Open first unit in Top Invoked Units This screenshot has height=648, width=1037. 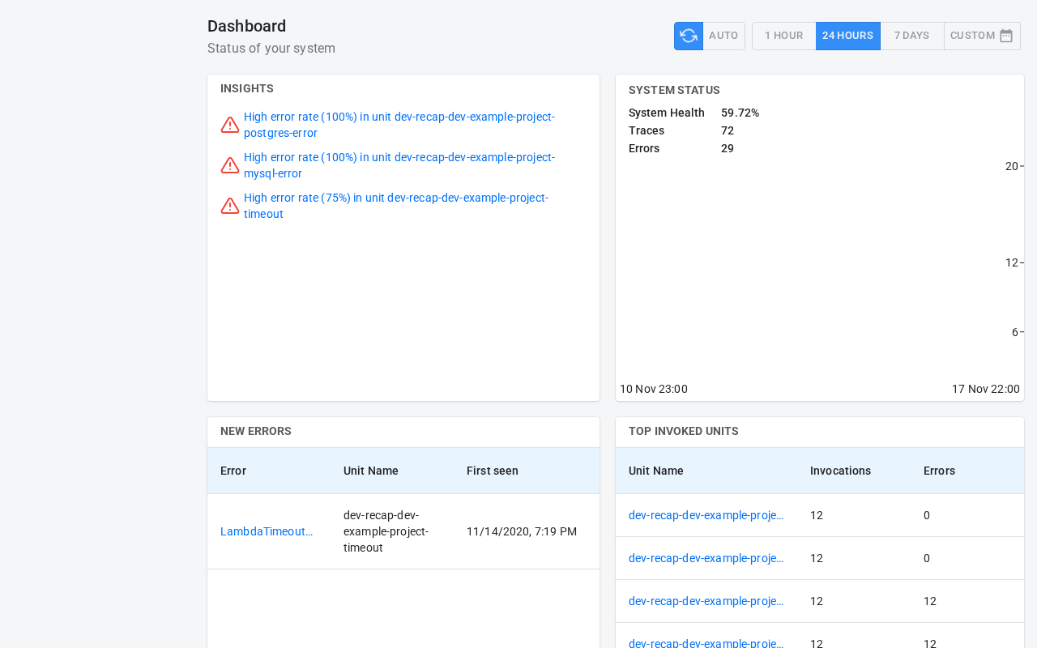[706, 515]
